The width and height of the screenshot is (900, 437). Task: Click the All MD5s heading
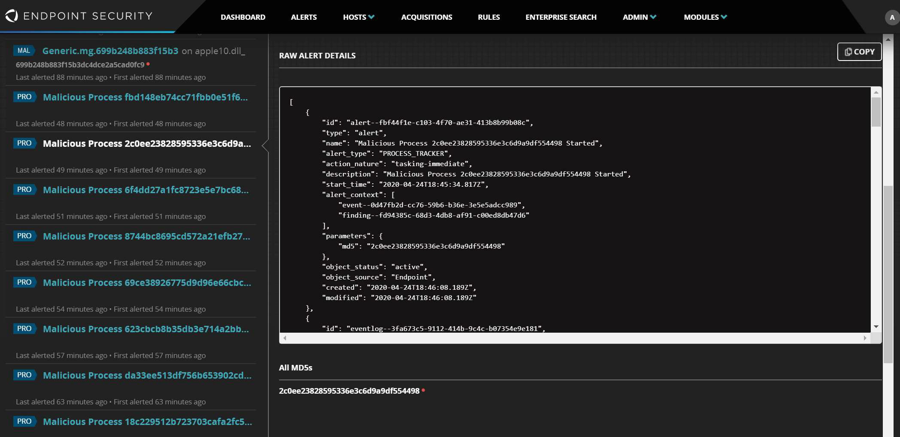click(x=295, y=367)
